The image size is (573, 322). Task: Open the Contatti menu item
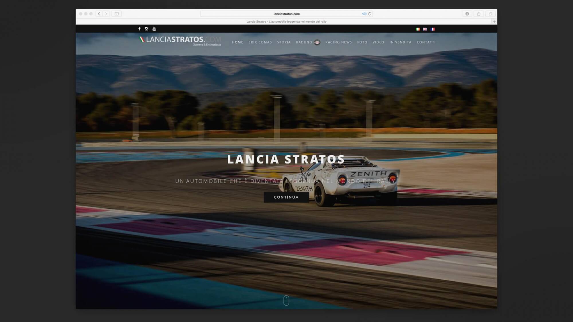pyautogui.click(x=426, y=42)
